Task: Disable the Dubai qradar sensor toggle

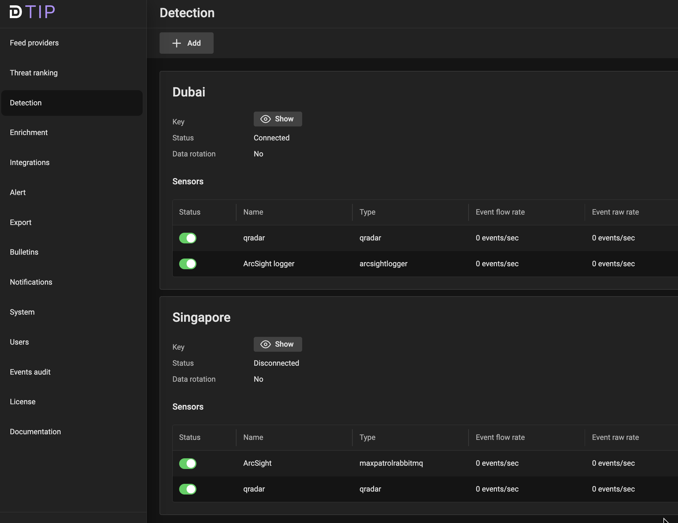Action: pyautogui.click(x=187, y=238)
